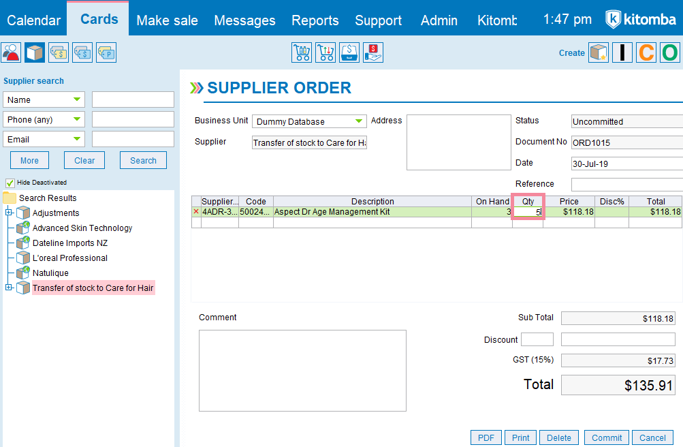Switch to the Make sale tab
683x447 pixels.
(x=168, y=20)
